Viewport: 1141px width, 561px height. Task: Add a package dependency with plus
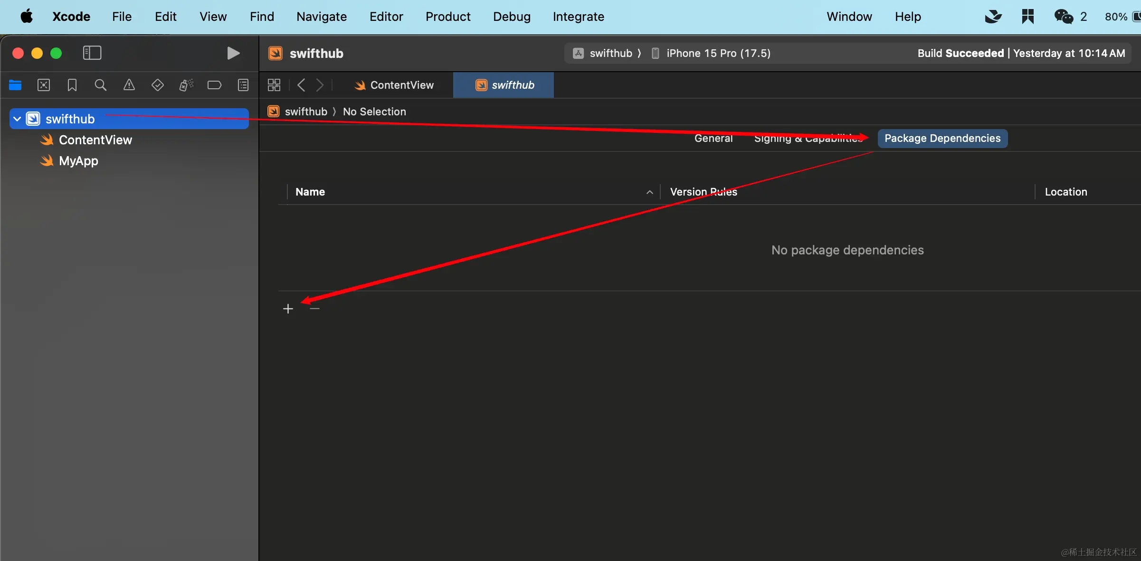288,309
